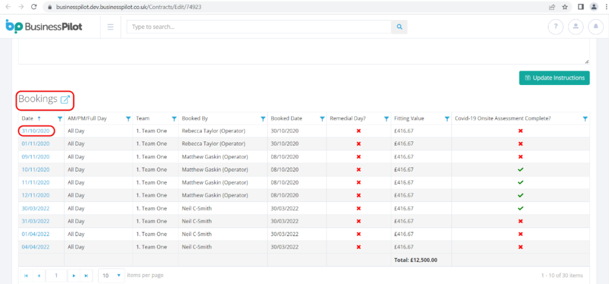Filter the Fitting Value column

click(447, 119)
